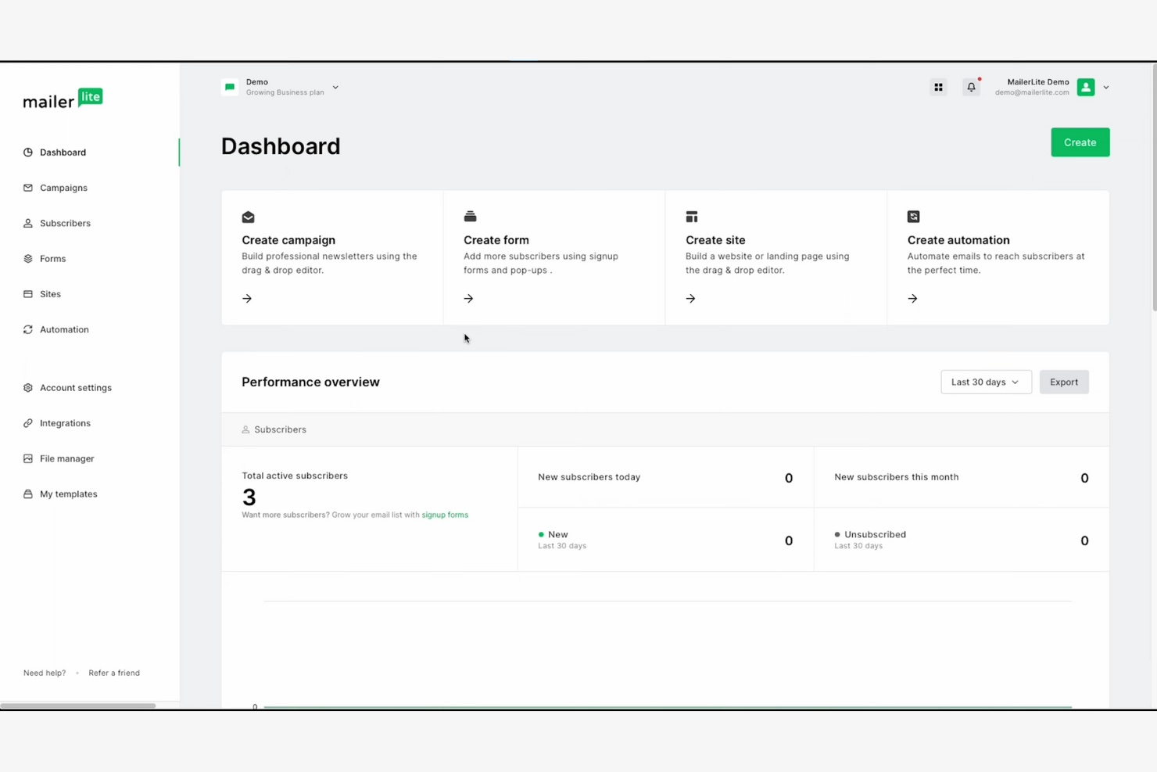
Task: Click Refer a friend at the bottom
Action: 113,673
